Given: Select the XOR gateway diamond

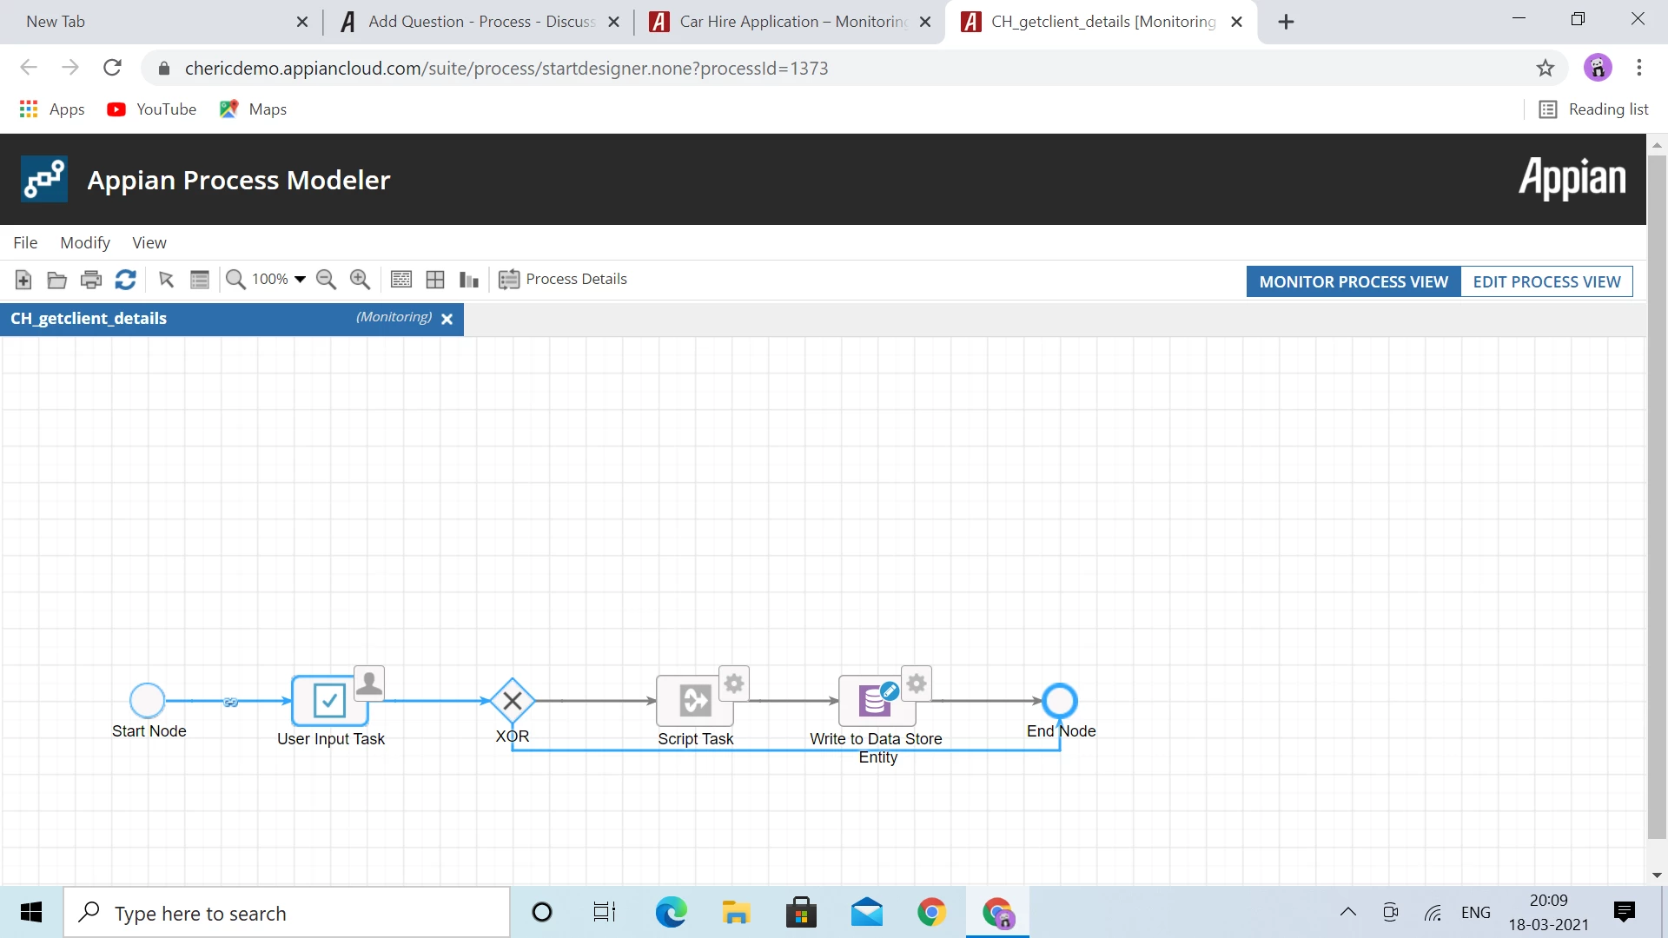Looking at the screenshot, I should click(x=513, y=700).
